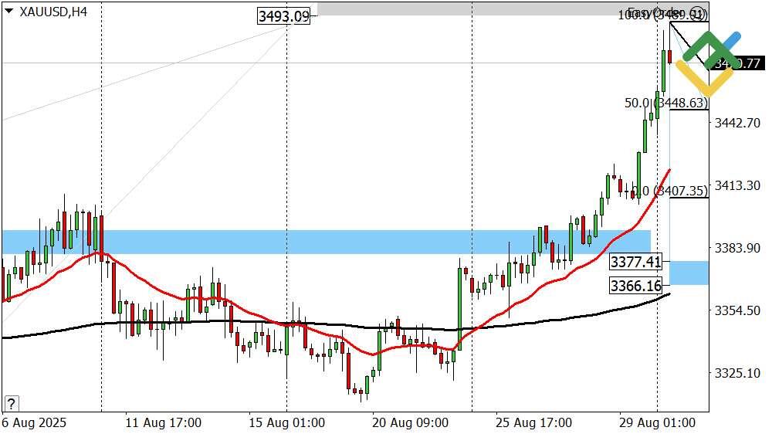Click the 0.0 (3407.35) Fibonacci level label
The height and width of the screenshot is (434, 772).
point(669,191)
